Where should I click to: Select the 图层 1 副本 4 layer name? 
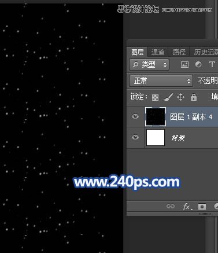[x=191, y=117]
